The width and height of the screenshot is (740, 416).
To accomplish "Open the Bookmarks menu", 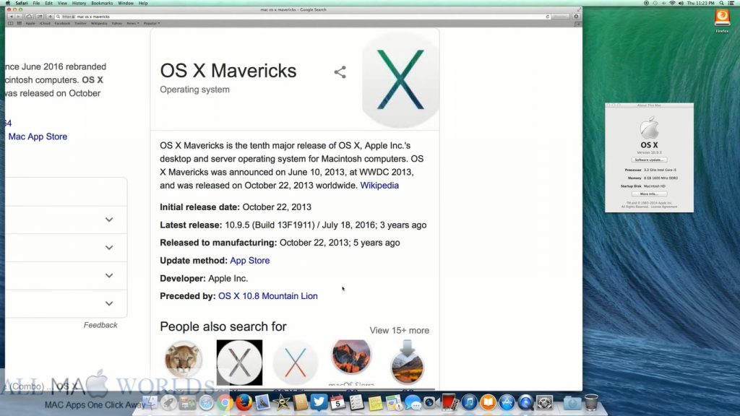I will (102, 4).
